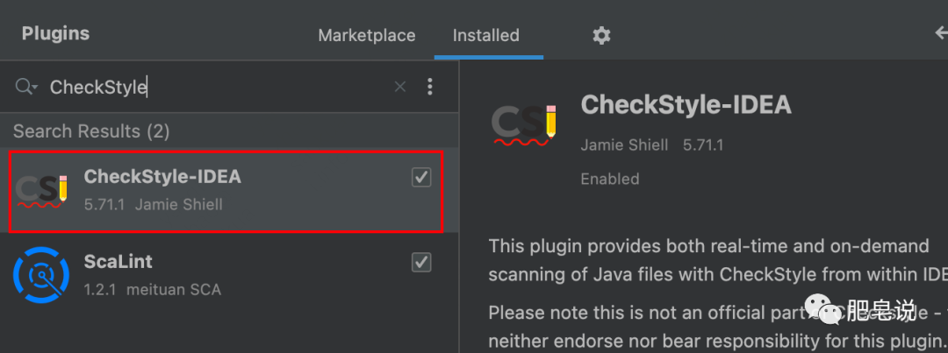948x353 pixels.
Task: Uncheck the ScaLint plugin checkbox
Action: point(421,262)
